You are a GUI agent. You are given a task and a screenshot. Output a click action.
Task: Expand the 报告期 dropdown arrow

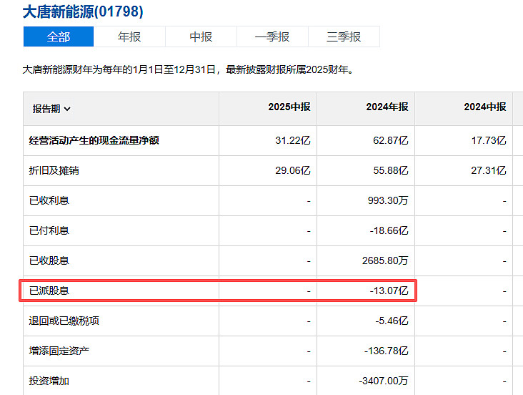click(67, 109)
